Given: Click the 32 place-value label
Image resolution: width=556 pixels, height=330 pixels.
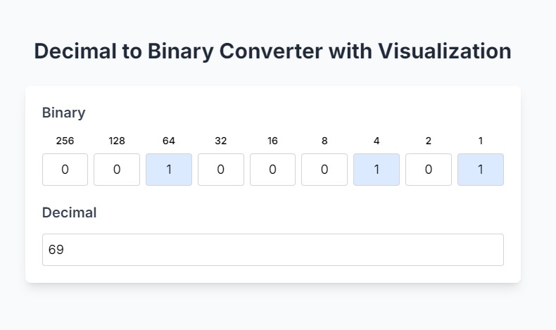Looking at the screenshot, I should point(221,141).
